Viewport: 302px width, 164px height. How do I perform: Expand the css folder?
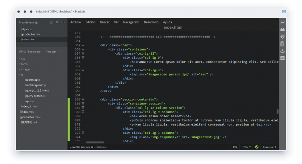point(22,59)
